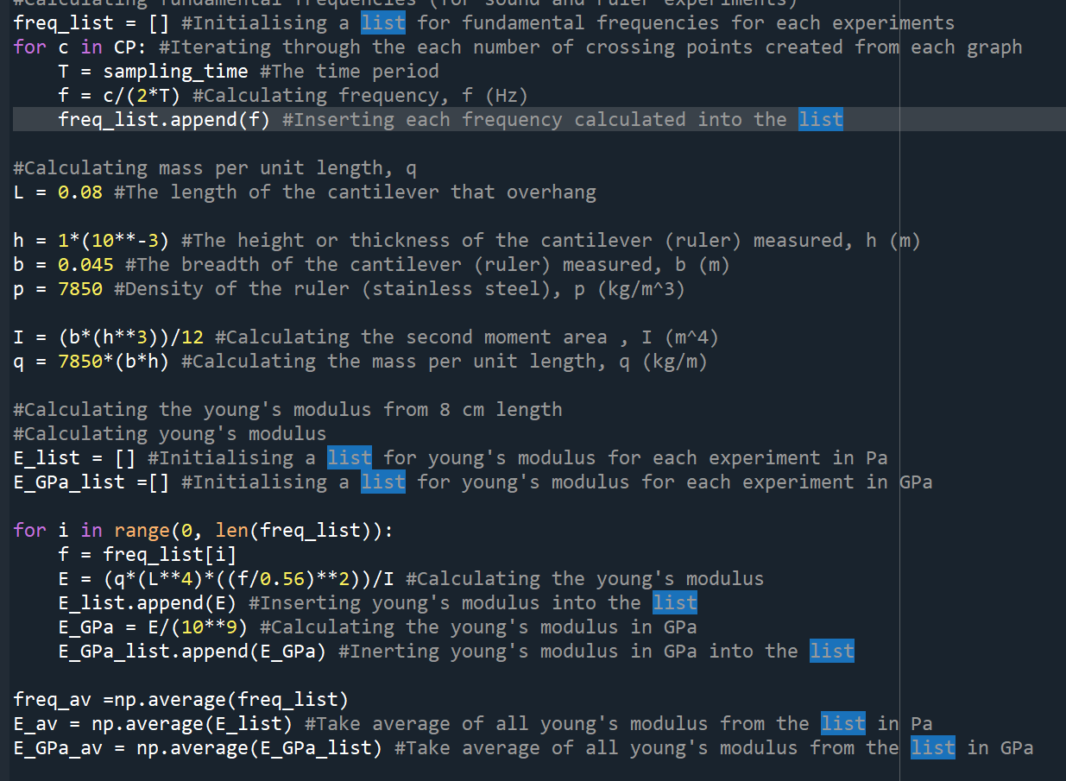Viewport: 1066px width, 781px height.
Task: Click 'E_GPa_list.append(E_GPa)' statement
Action: tap(192, 651)
